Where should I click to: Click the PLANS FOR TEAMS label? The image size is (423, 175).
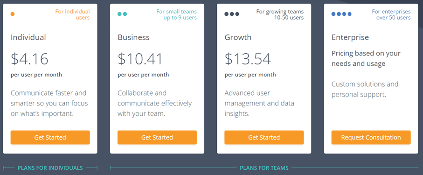pyautogui.click(x=264, y=168)
